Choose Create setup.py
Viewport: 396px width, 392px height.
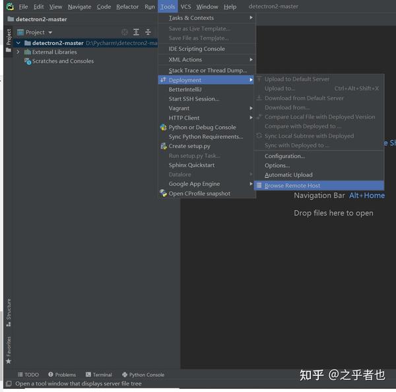[207, 146]
